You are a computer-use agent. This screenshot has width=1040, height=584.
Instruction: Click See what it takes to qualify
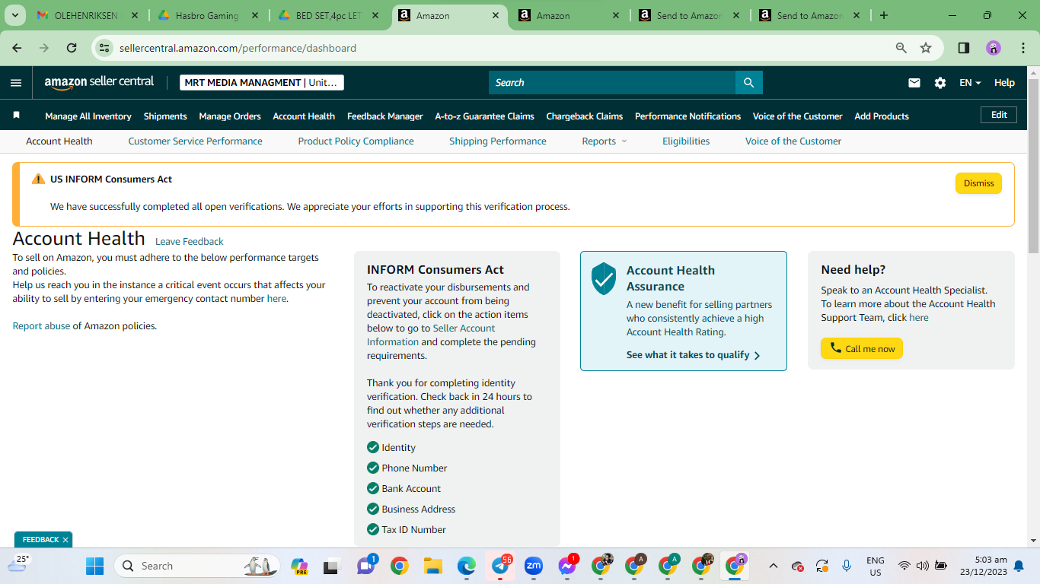693,355
